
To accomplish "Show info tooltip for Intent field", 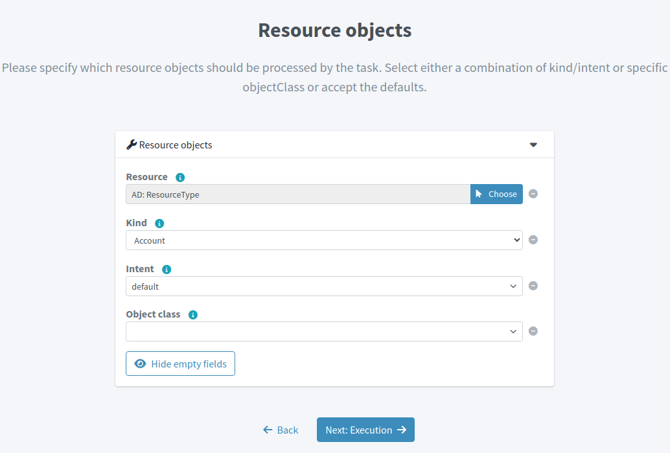I will point(167,270).
